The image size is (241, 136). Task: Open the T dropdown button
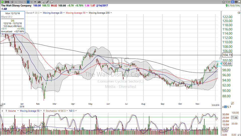tap(236, 2)
